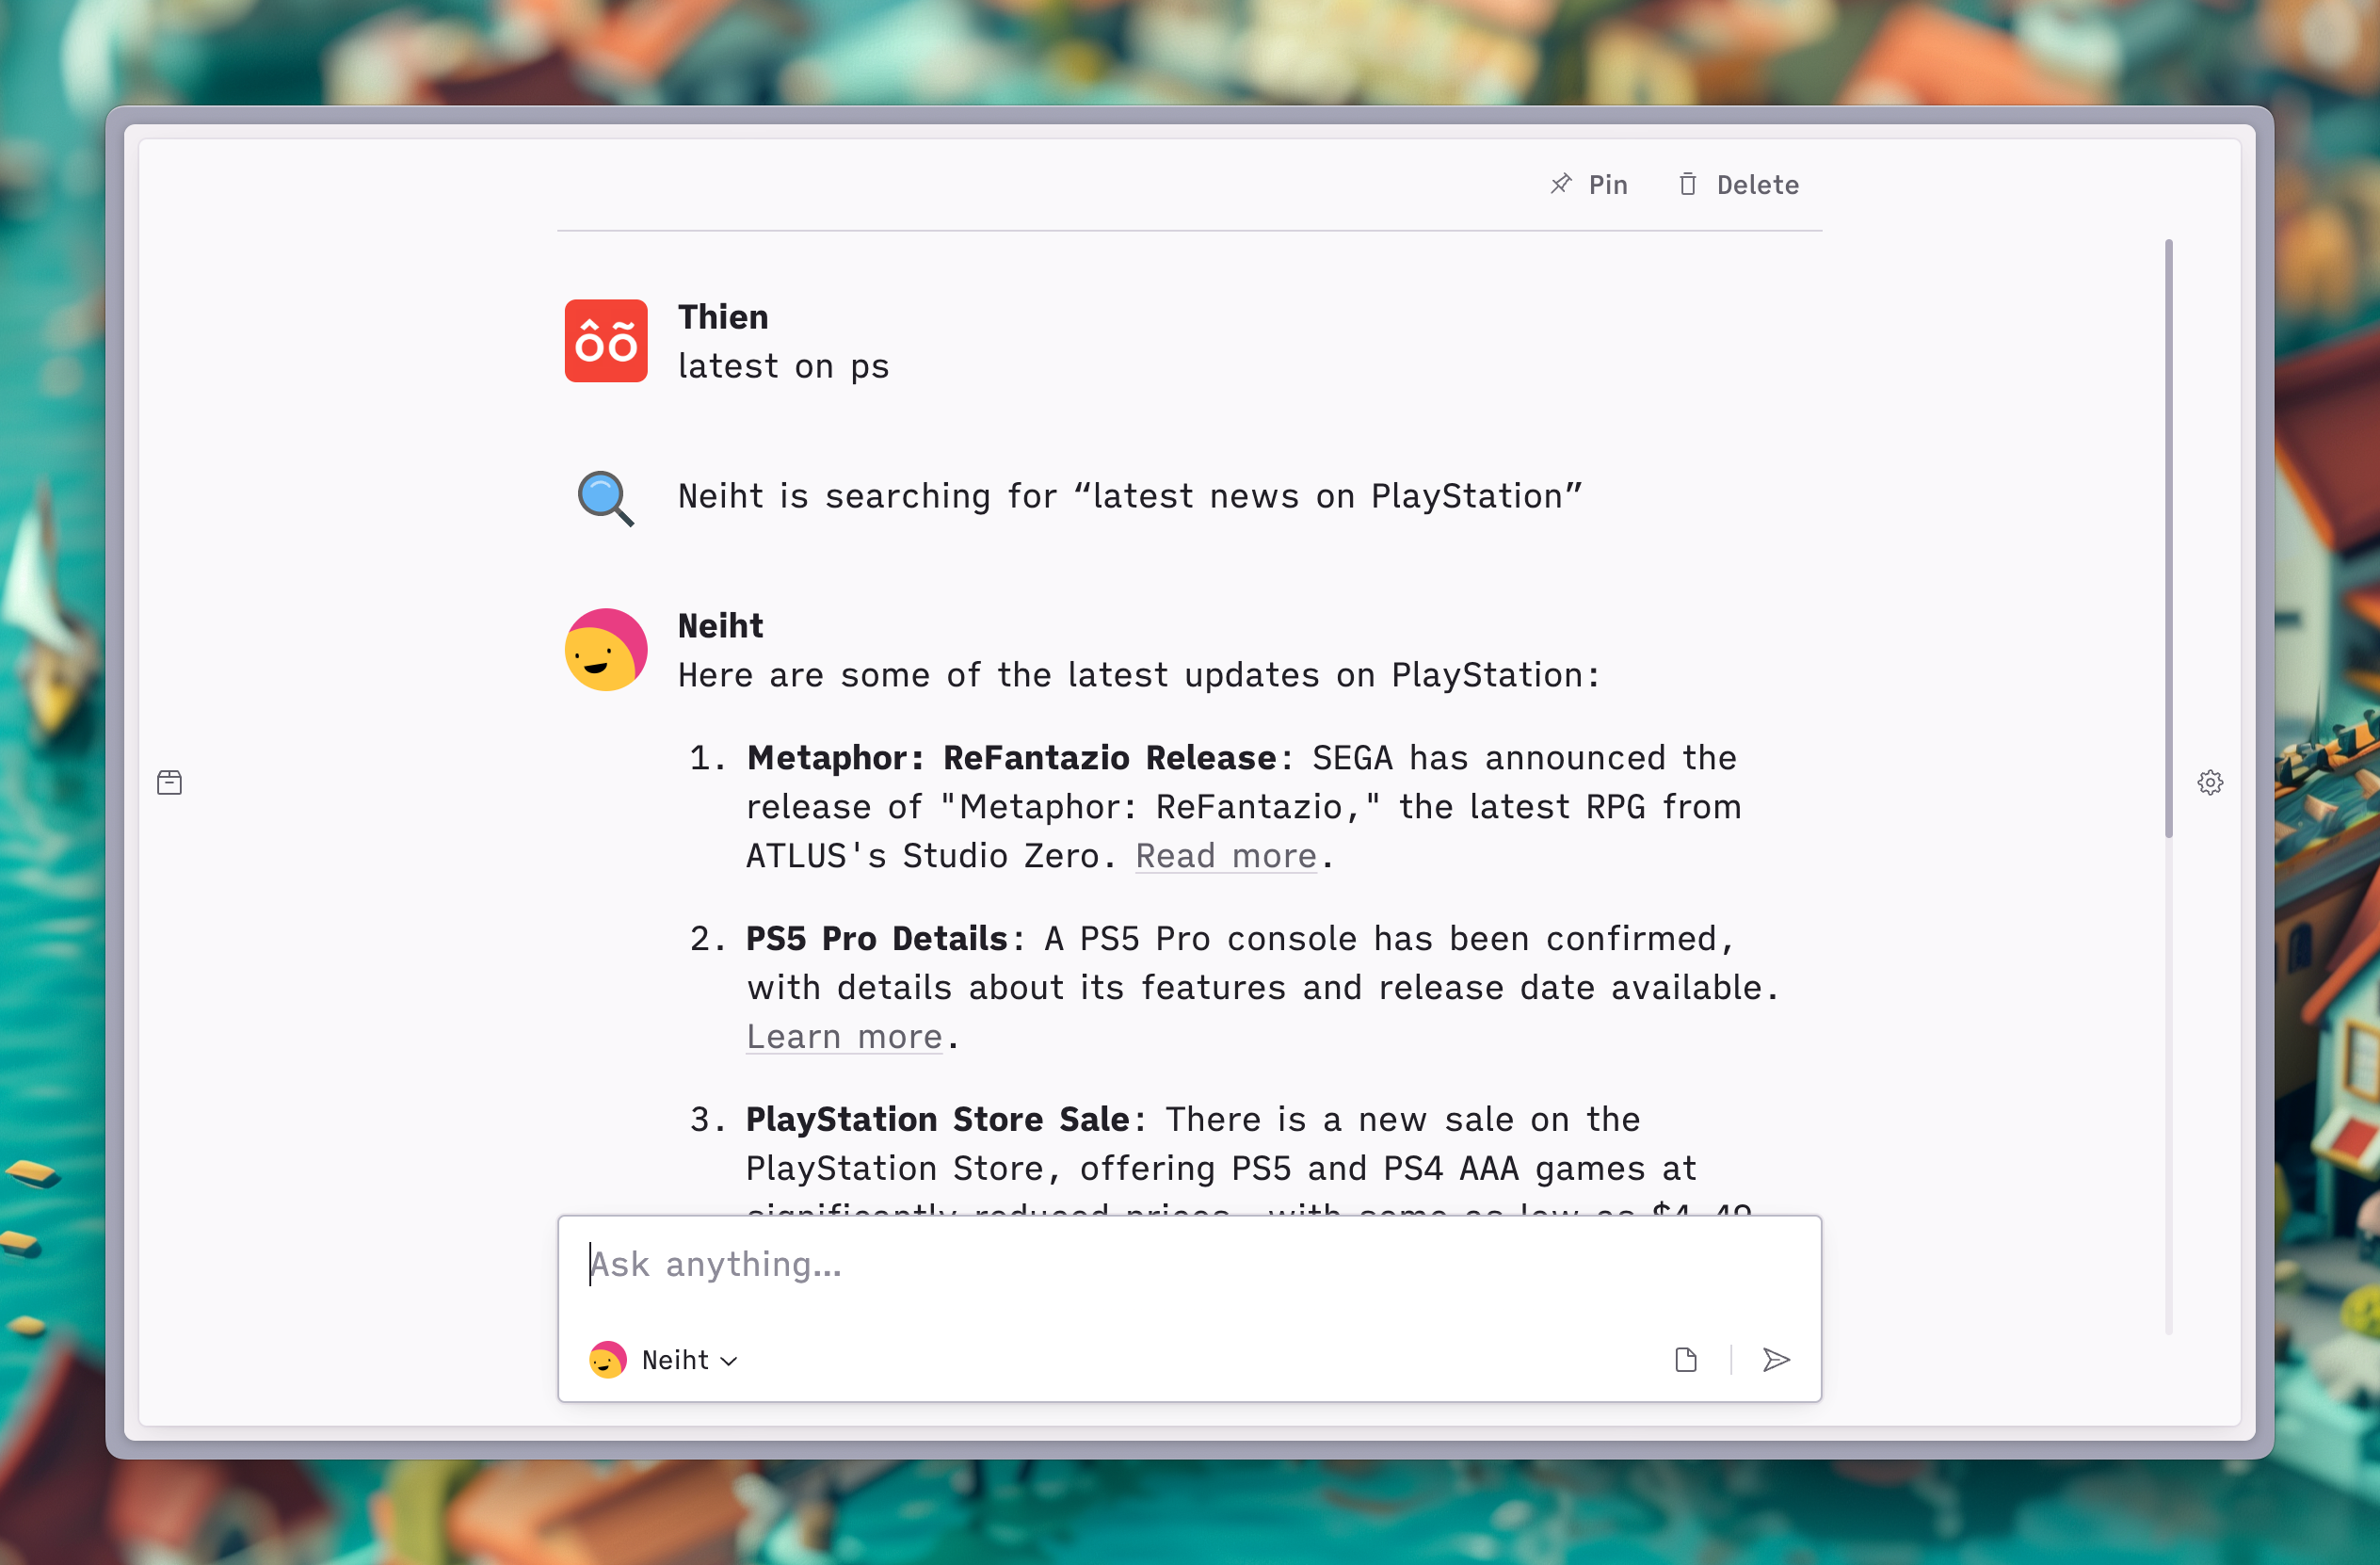Delete this conversation
This screenshot has width=2380, height=1565.
click(x=1737, y=185)
